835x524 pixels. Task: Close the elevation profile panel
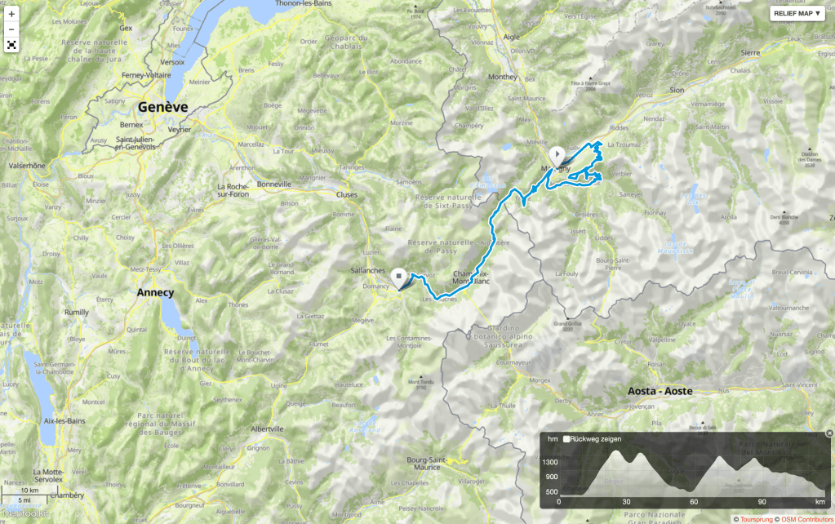(x=829, y=433)
